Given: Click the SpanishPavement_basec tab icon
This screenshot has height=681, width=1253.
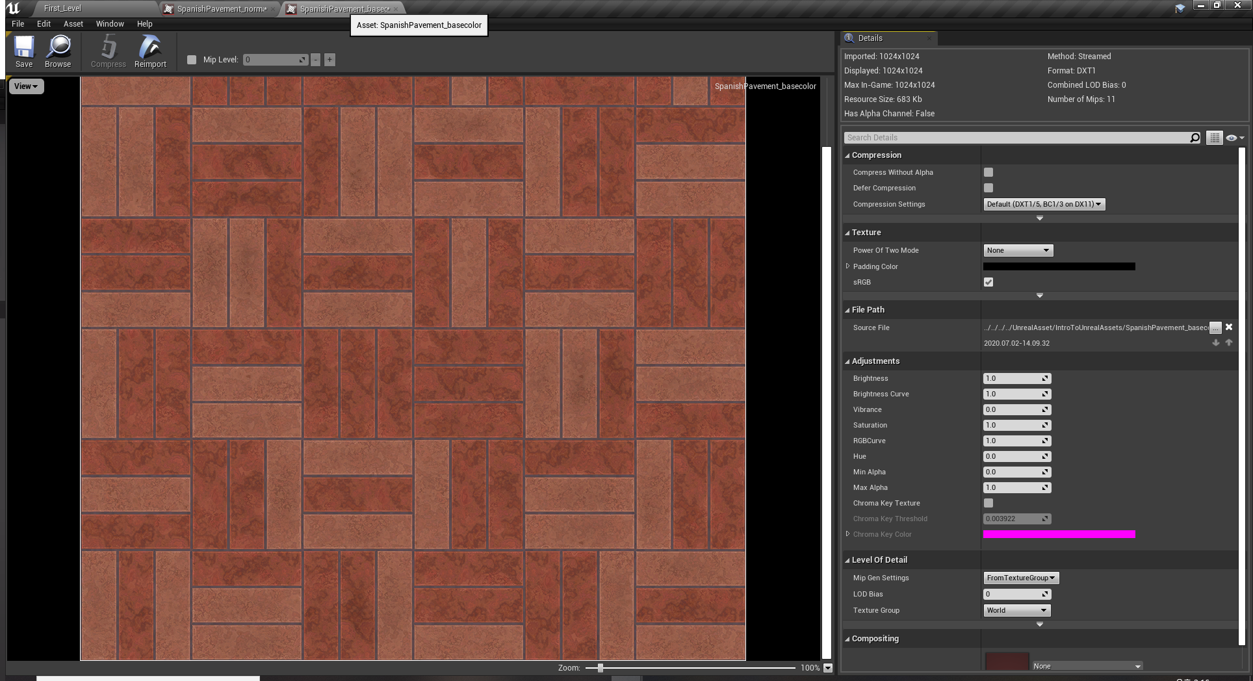Looking at the screenshot, I should point(291,8).
